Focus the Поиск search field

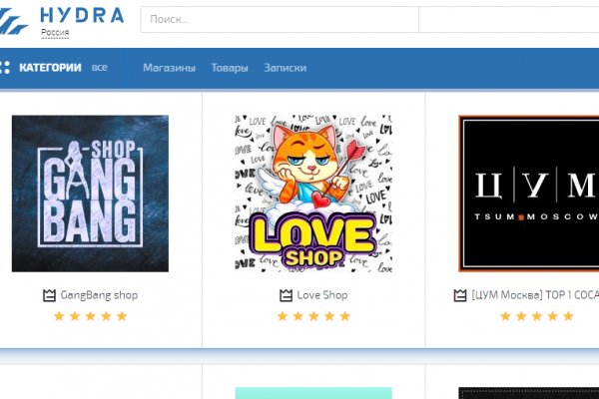pyautogui.click(x=280, y=19)
